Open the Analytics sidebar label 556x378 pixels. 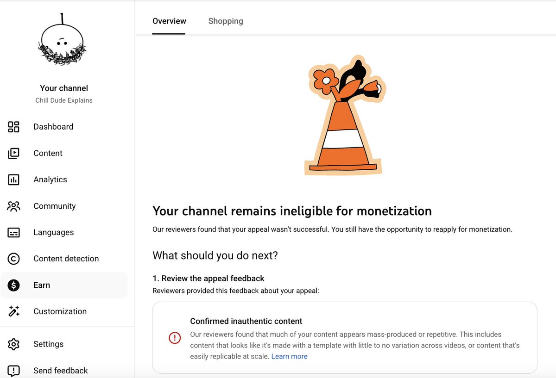click(x=50, y=180)
